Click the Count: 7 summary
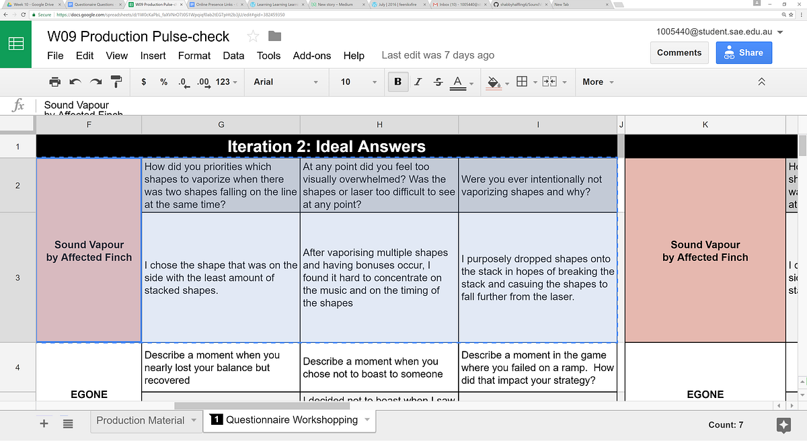This screenshot has width=807, height=441. click(726, 424)
